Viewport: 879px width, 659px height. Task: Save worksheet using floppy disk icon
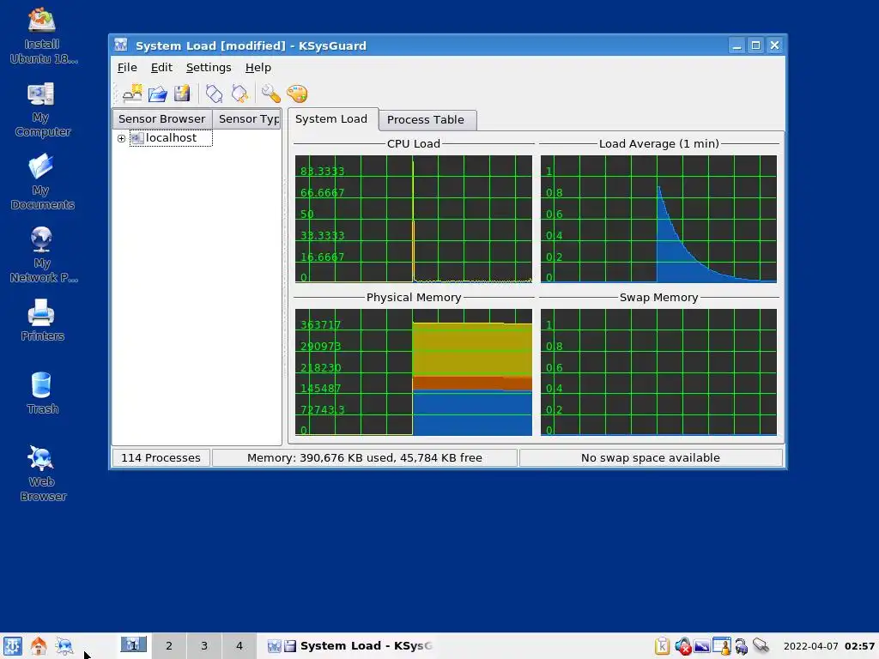182,94
